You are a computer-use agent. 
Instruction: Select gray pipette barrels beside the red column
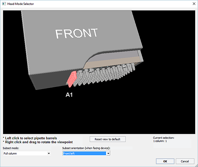pyautogui.click(x=83, y=77)
